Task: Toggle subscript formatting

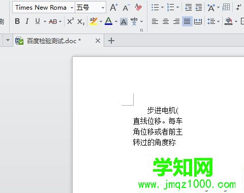Action: point(81,22)
